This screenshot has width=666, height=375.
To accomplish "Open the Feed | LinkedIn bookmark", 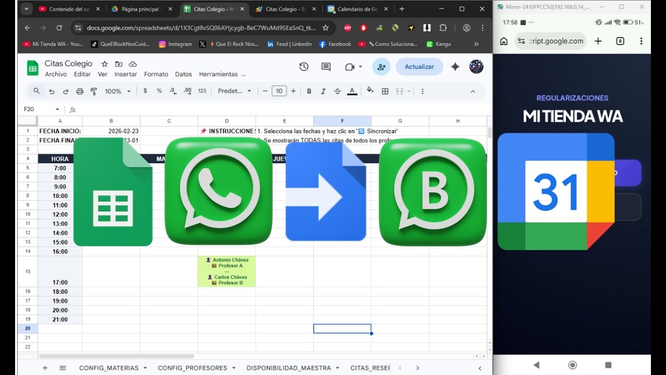I will (x=289, y=44).
